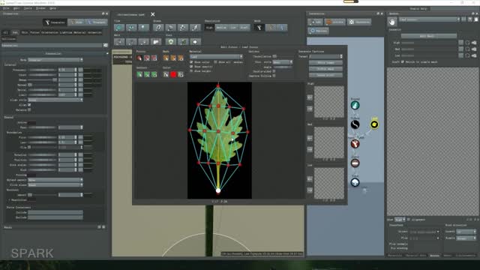Select the teal top node in generation graph

tap(355, 105)
